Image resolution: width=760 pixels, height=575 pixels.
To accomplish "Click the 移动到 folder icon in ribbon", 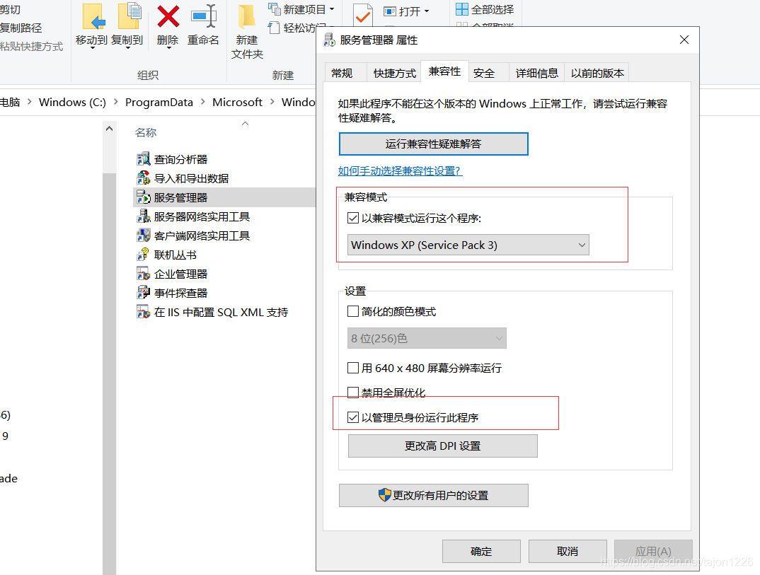I will click(93, 16).
